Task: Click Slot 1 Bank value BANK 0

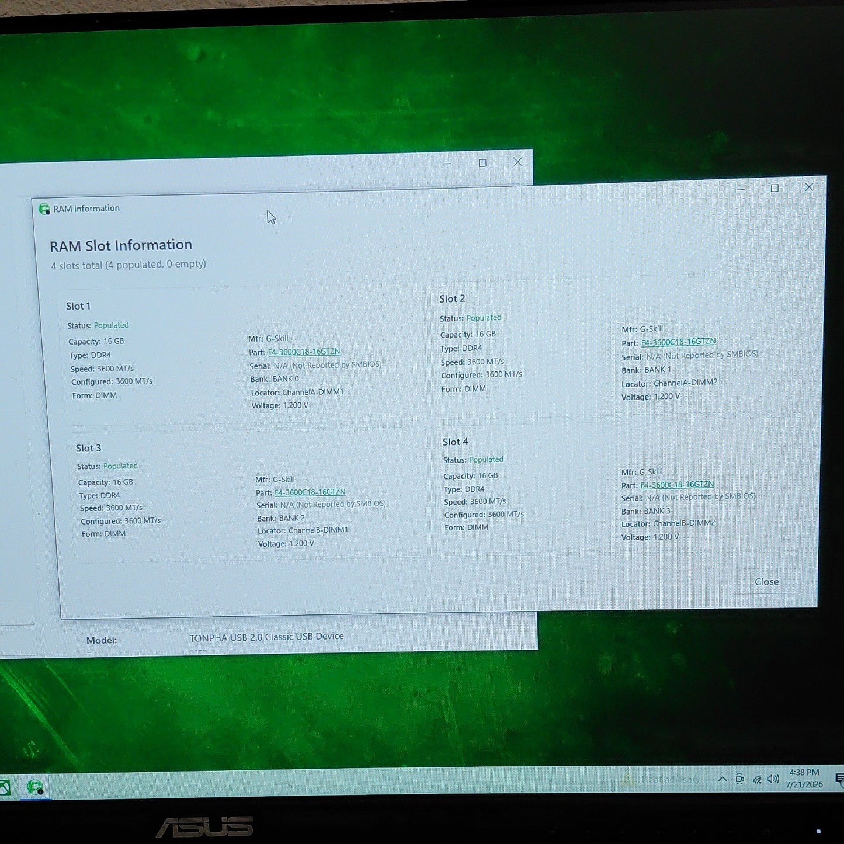Action: (x=286, y=379)
